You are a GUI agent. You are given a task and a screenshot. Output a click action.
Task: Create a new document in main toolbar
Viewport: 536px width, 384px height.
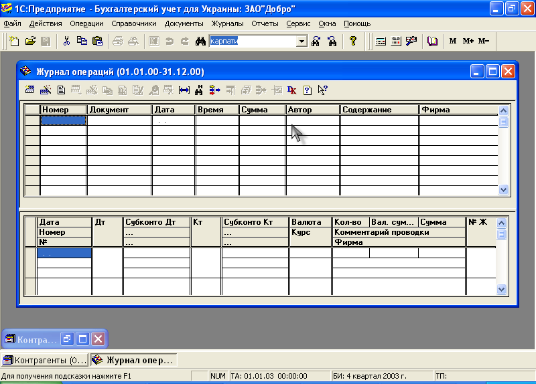14,41
